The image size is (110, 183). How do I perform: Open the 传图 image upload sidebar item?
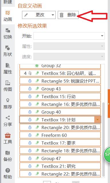[8, 86]
